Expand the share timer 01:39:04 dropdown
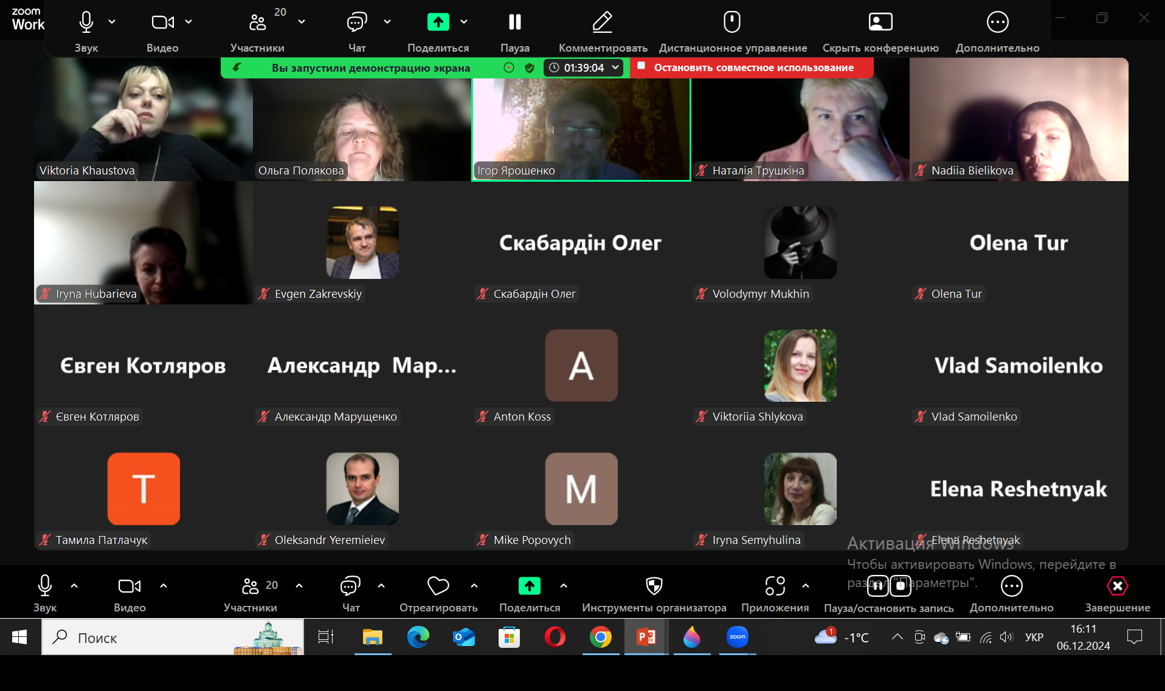 pos(615,67)
